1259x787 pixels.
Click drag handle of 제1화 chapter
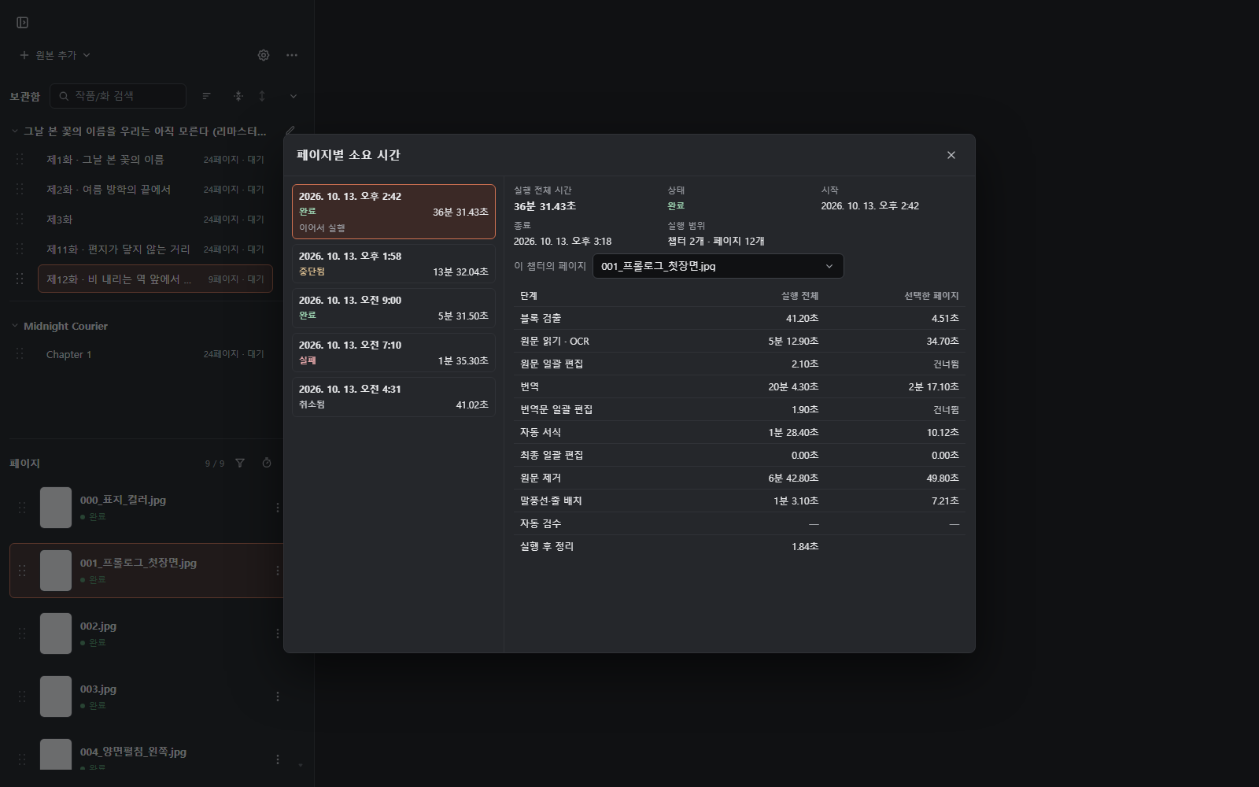(20, 160)
